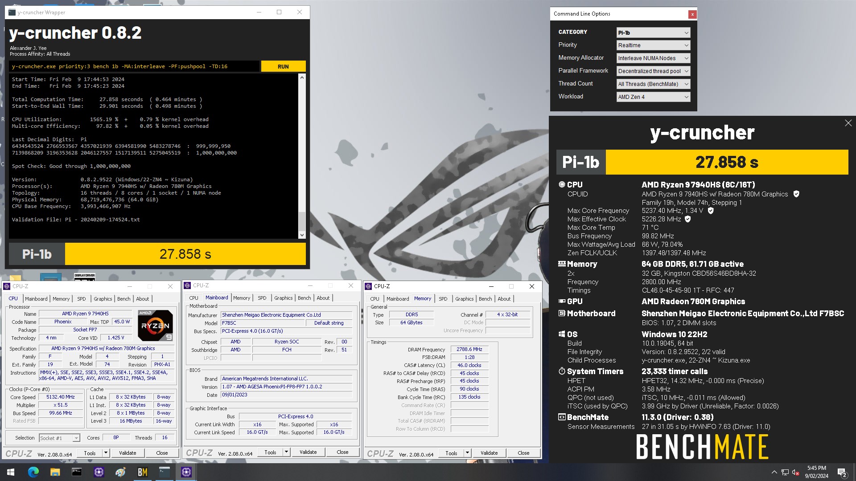Switch to CPU tab in middle CPU-Z

193,298
